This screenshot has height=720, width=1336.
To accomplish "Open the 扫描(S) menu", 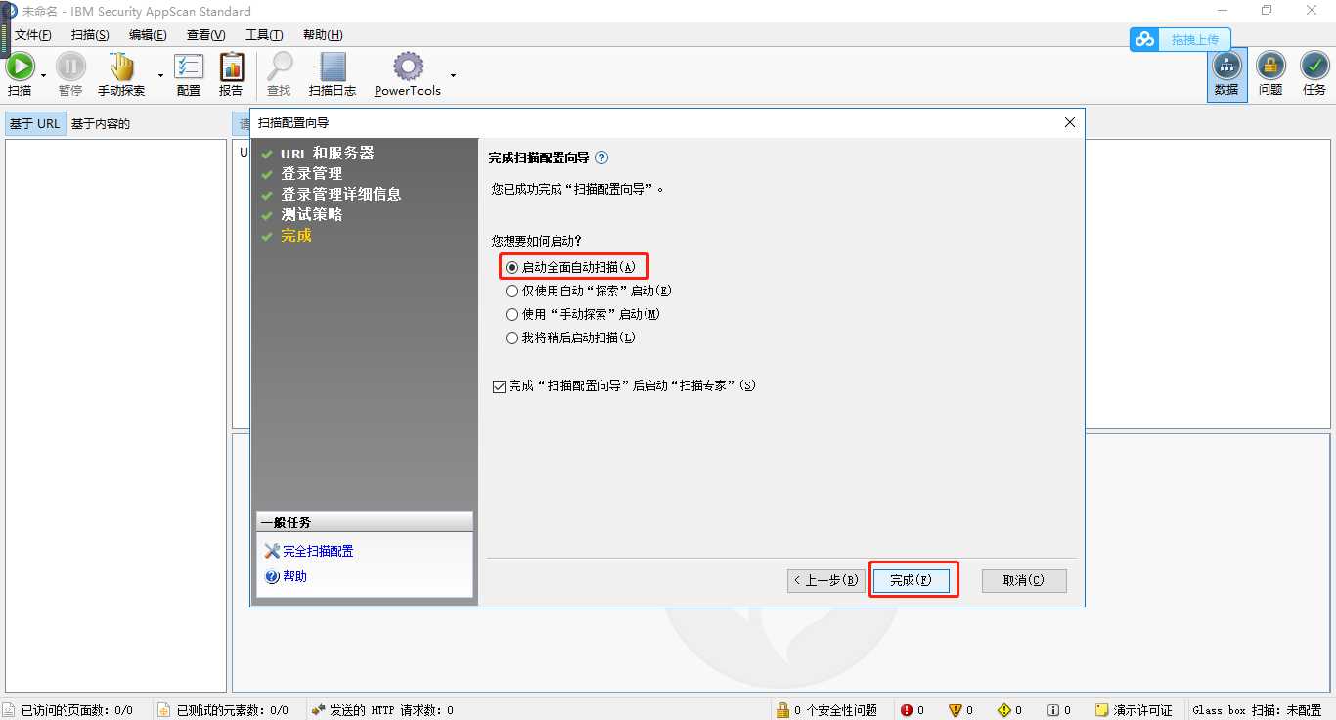I will [x=90, y=35].
